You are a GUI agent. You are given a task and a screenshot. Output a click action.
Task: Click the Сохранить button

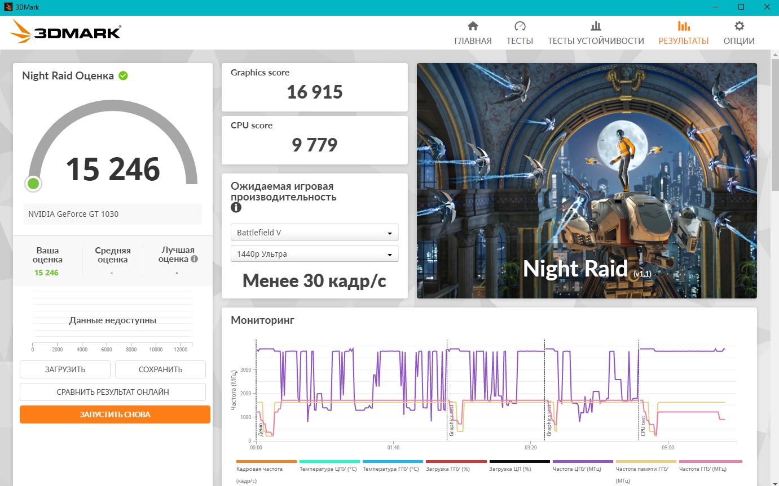point(160,369)
